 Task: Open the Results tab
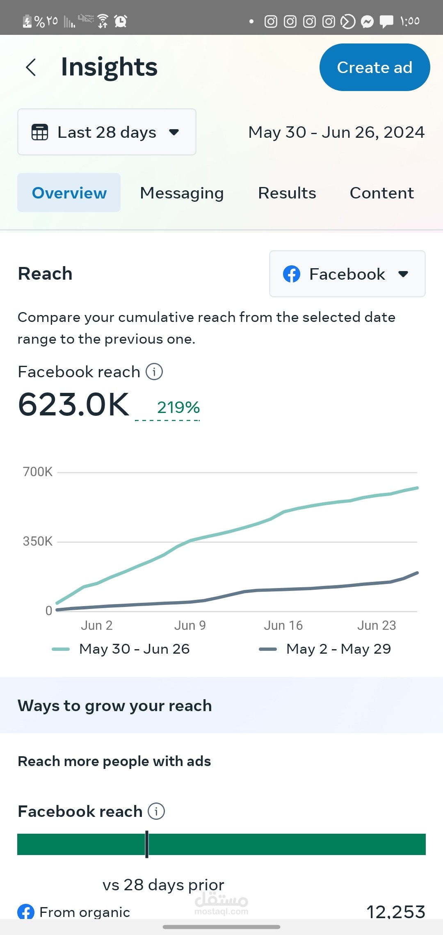click(x=287, y=193)
